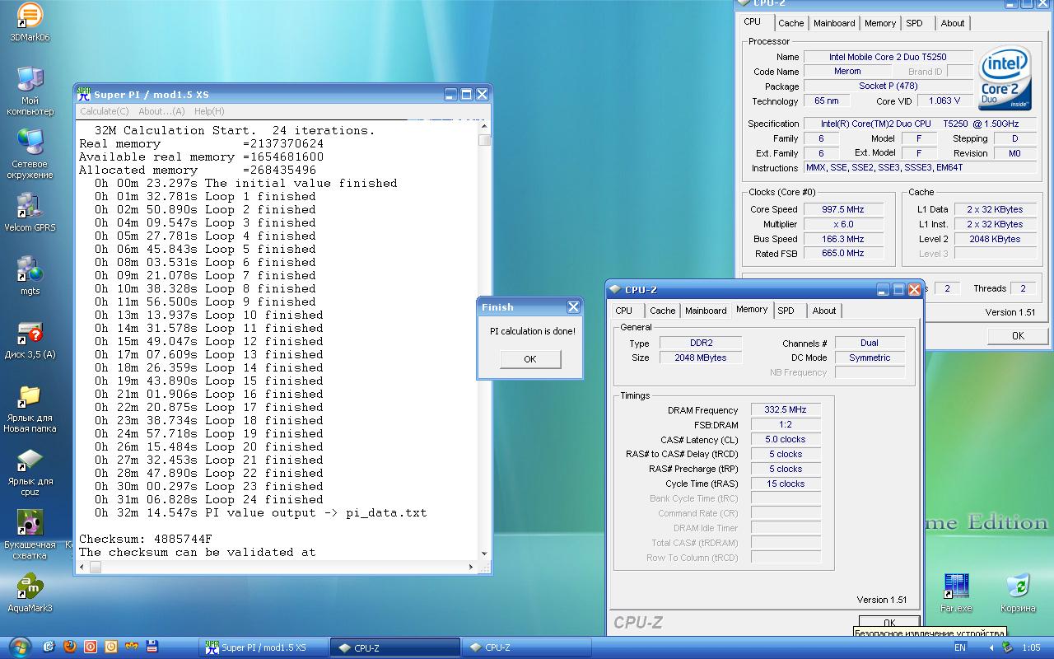Switch to Mainboard tab in front CPU-Z window
Screen dimensions: 1054x659
click(706, 311)
